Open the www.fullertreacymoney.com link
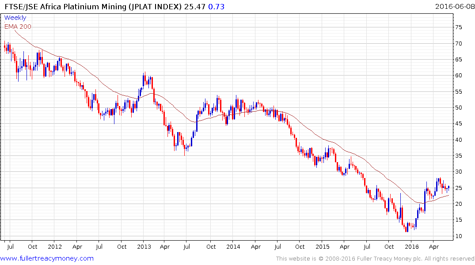The height and width of the screenshot is (265, 475). point(47,258)
